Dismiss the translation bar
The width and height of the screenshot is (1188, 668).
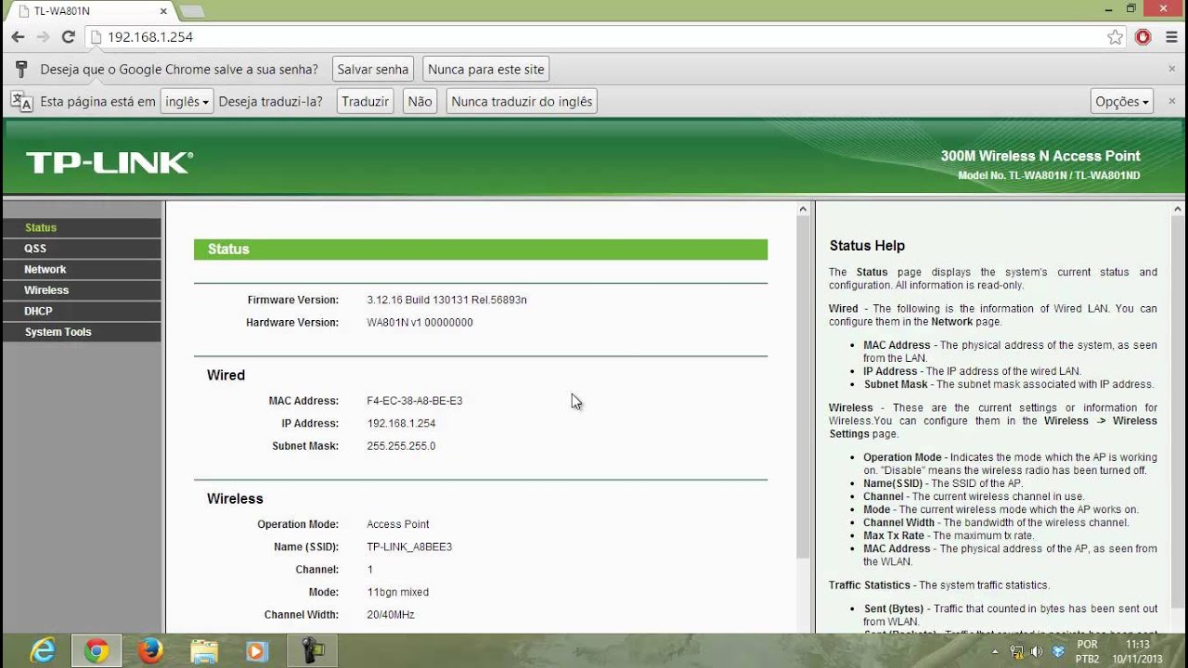[1171, 101]
